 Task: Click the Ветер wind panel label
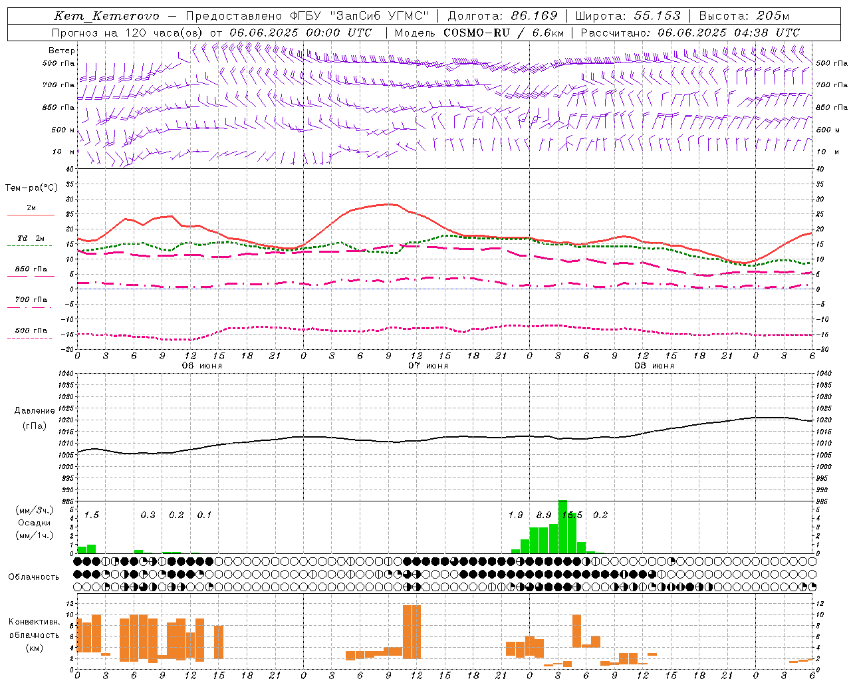coord(62,51)
